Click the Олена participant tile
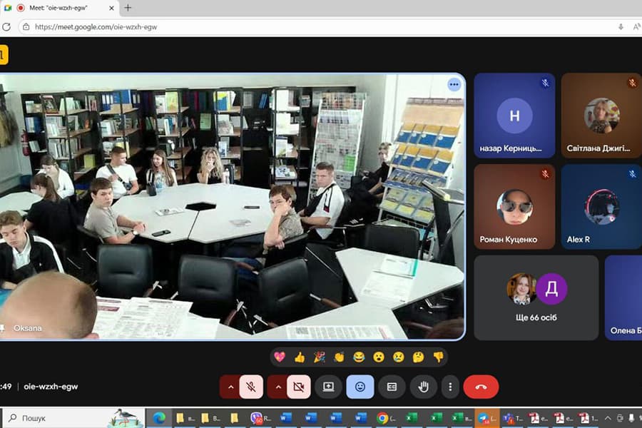This screenshot has height=428, width=642. click(623, 297)
